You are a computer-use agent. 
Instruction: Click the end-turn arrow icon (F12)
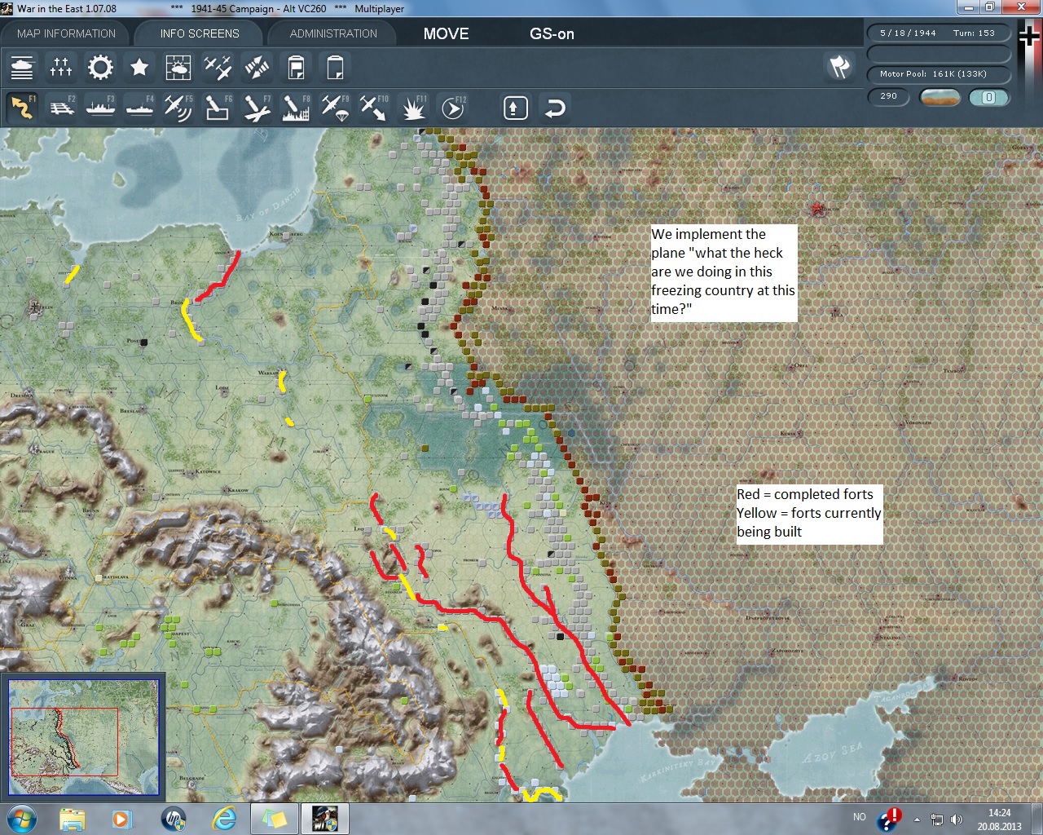pos(452,108)
